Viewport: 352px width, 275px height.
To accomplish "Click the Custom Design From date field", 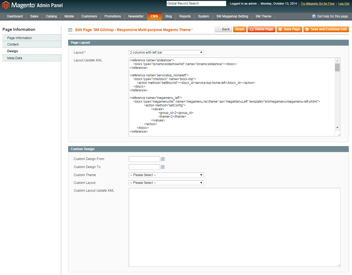I will (x=144, y=159).
